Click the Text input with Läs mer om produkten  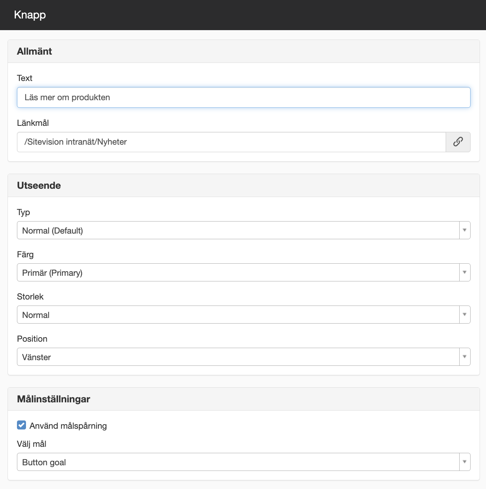pyautogui.click(x=243, y=98)
